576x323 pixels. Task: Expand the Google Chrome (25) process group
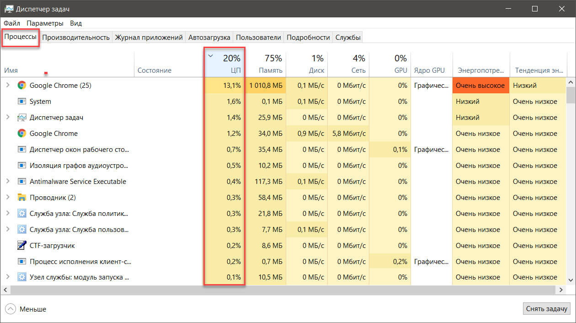(x=7, y=86)
